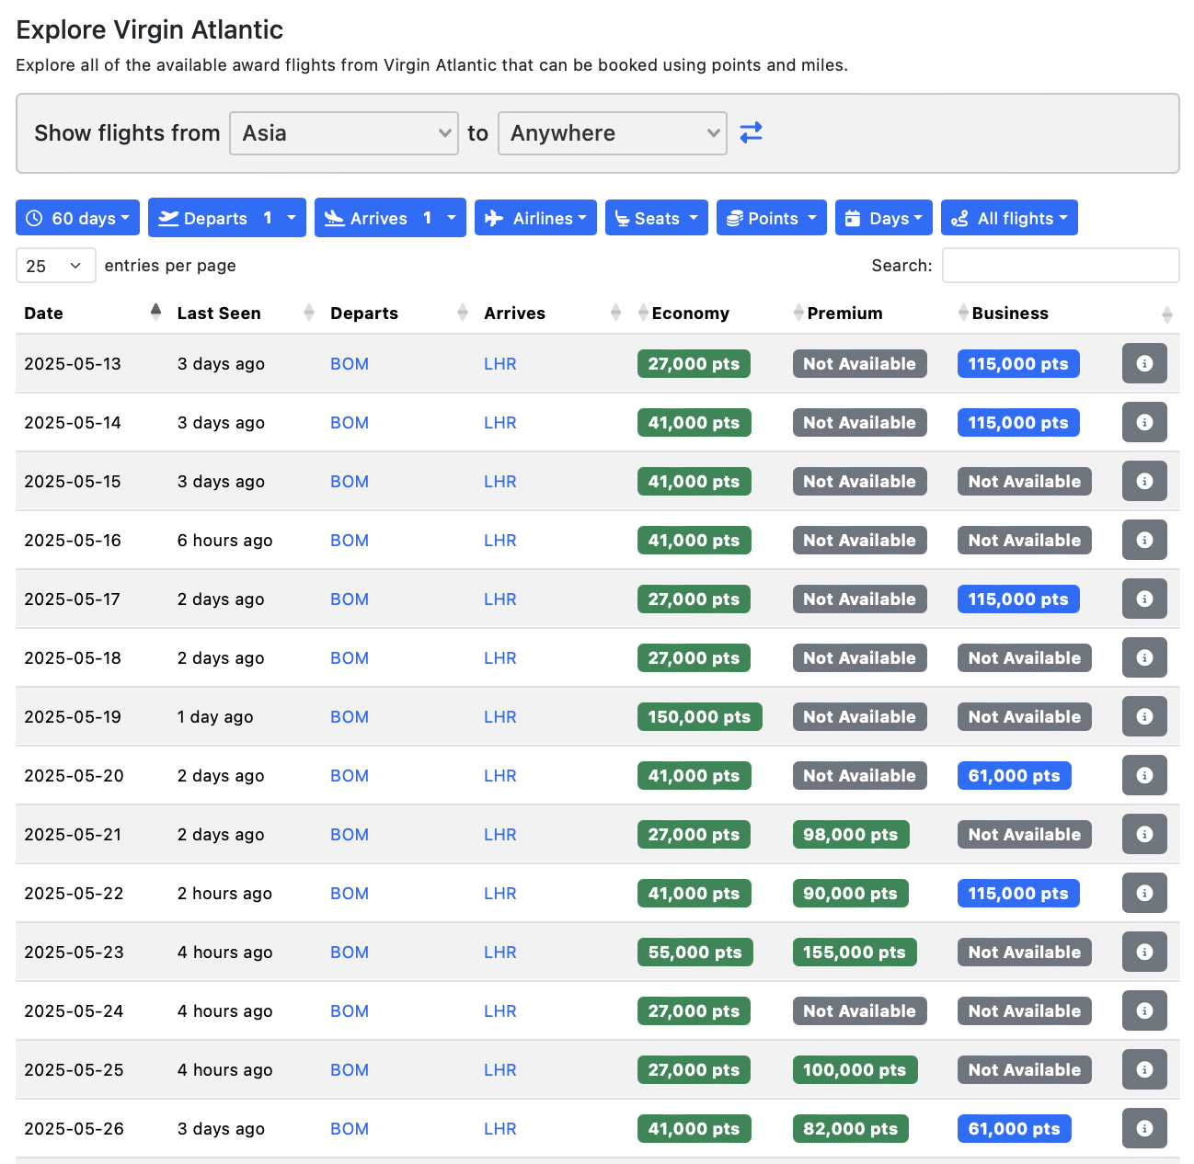The height and width of the screenshot is (1164, 1194).
Task: Click the '6 hours ago' last seen cell
Action: pos(224,540)
